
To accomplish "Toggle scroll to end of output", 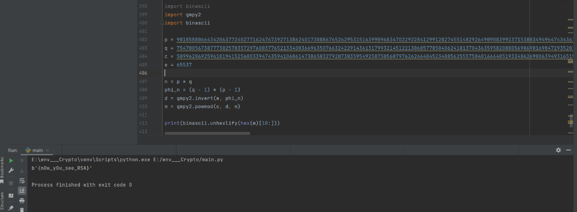I will pos(22,190).
